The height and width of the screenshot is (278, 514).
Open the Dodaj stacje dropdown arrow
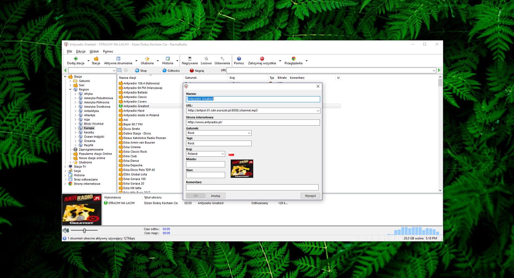pyautogui.click(x=88, y=61)
